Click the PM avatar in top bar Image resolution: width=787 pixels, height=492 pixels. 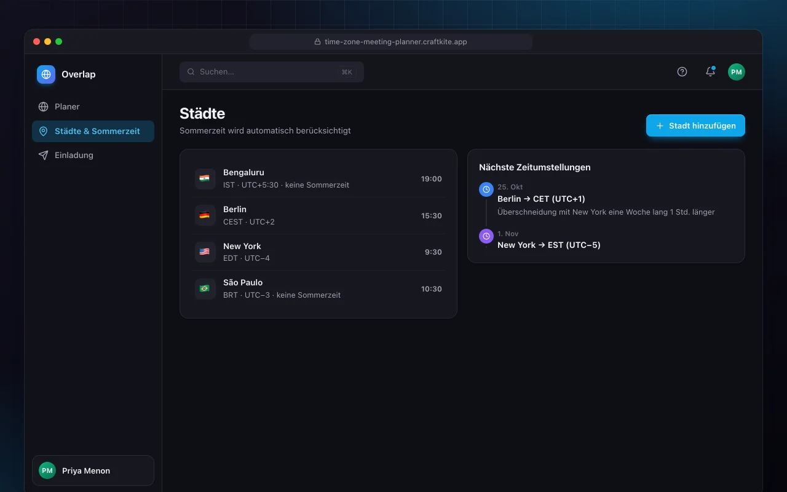click(737, 72)
